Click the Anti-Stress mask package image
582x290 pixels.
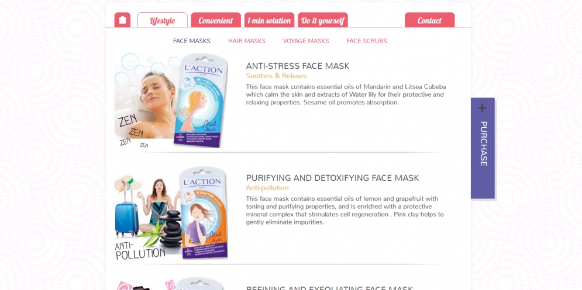[x=201, y=100]
